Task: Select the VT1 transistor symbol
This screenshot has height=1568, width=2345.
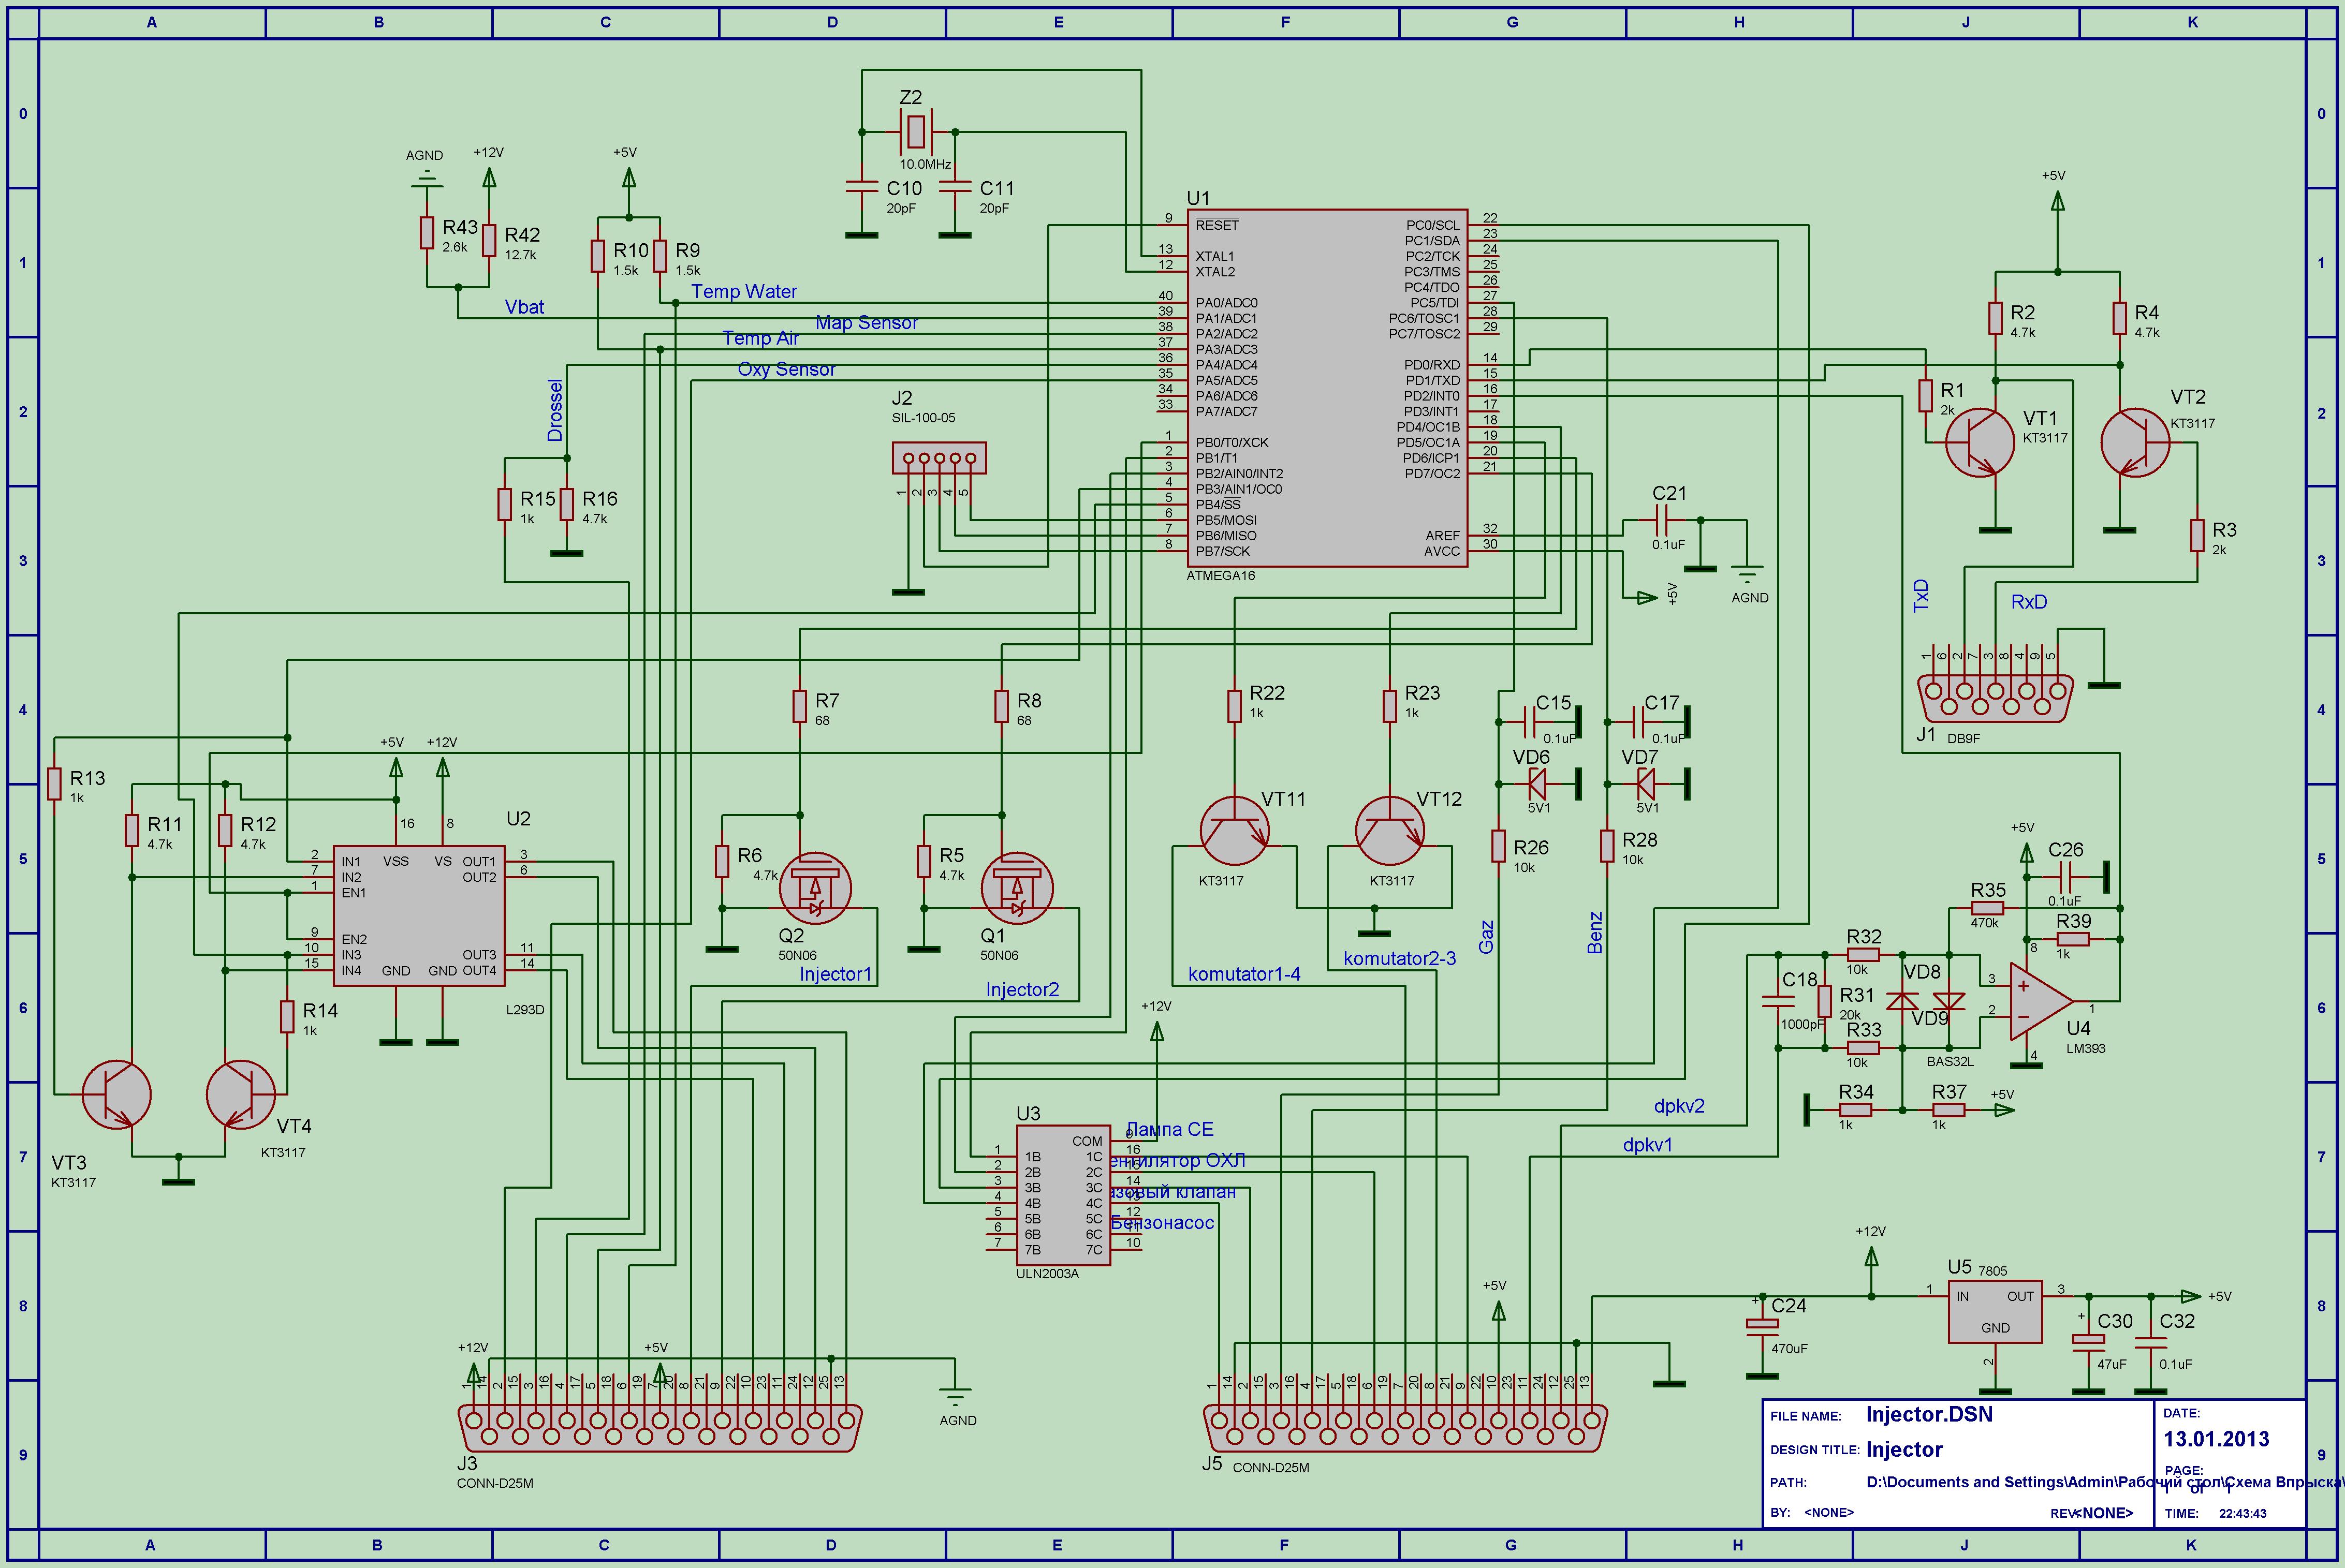Action: 1980,442
